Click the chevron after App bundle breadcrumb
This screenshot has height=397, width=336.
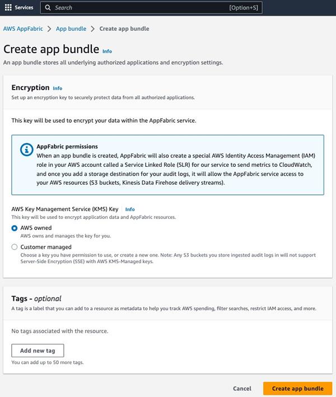coord(92,29)
